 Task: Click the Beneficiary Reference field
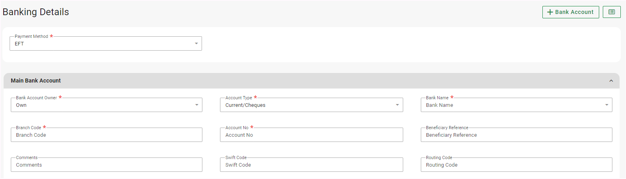point(516,135)
